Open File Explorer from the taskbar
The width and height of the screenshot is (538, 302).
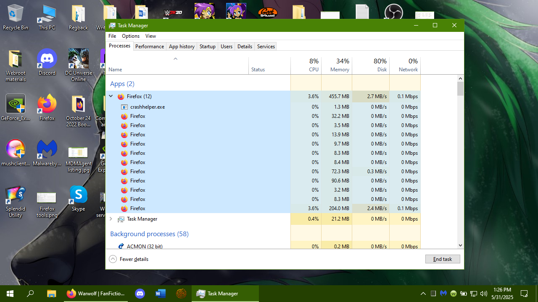(51, 294)
